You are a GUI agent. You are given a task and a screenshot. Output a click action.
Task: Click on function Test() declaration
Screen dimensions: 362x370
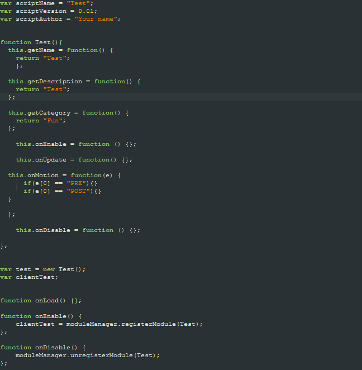pos(31,42)
